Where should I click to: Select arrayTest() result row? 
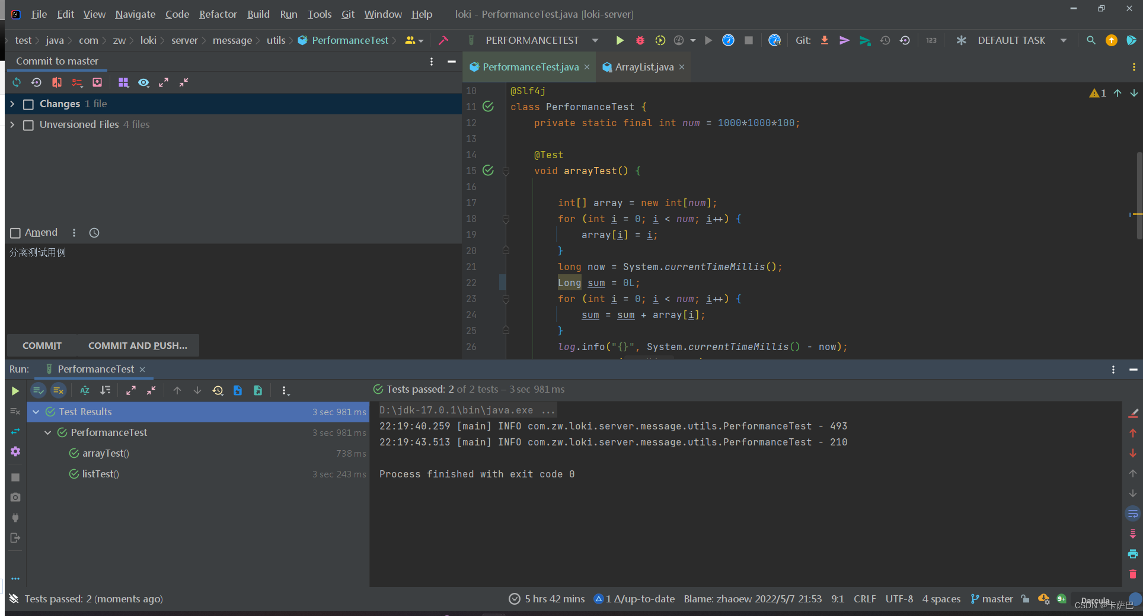click(x=198, y=453)
